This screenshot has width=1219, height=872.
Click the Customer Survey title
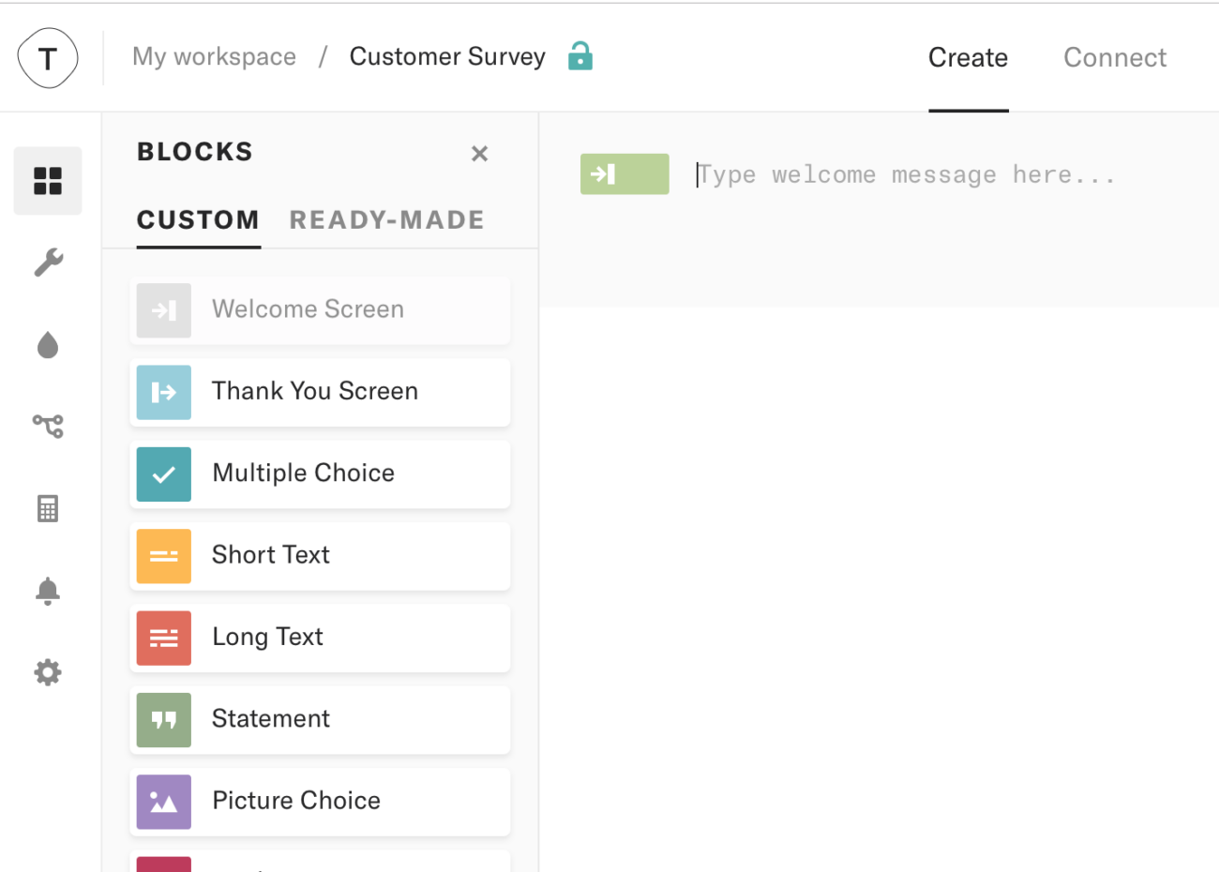(447, 57)
